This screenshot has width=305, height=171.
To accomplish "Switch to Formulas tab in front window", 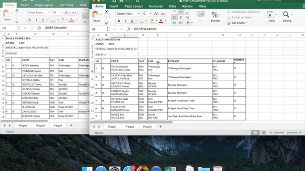I will (x=156, y=6).
